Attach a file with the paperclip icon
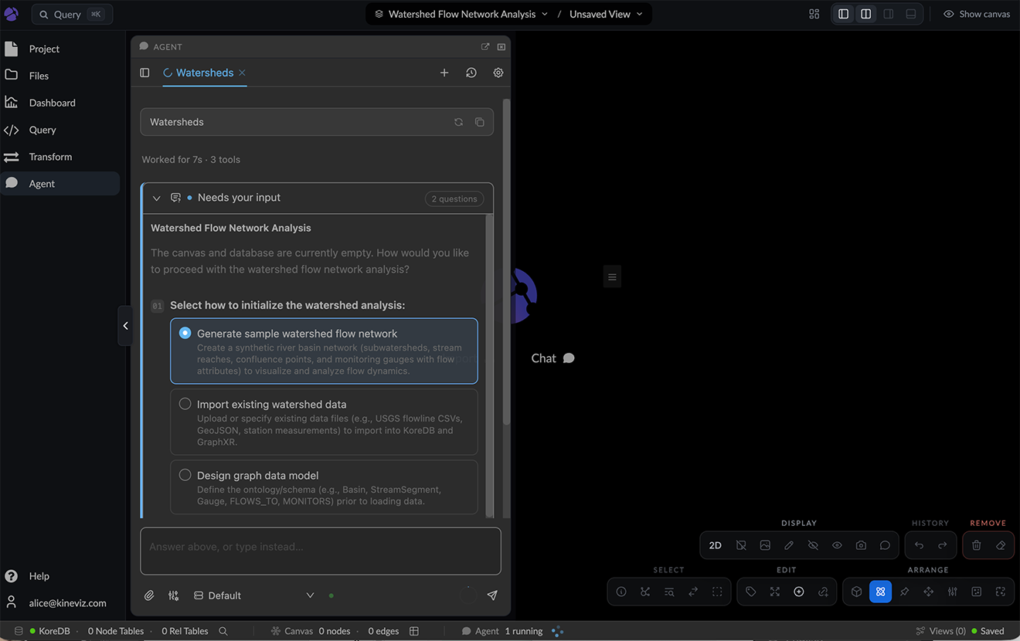 click(150, 595)
